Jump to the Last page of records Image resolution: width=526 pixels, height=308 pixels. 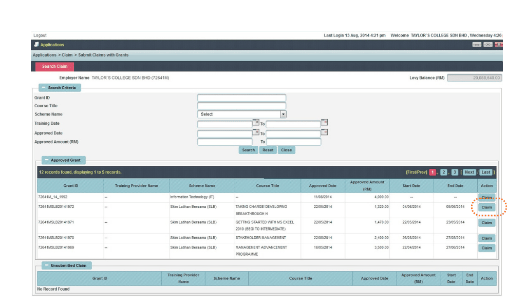(486, 172)
